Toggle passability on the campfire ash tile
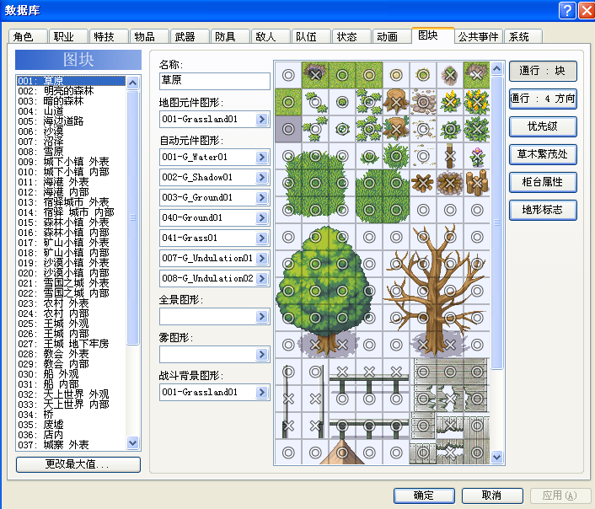This screenshot has width=595, height=509. 450,183
